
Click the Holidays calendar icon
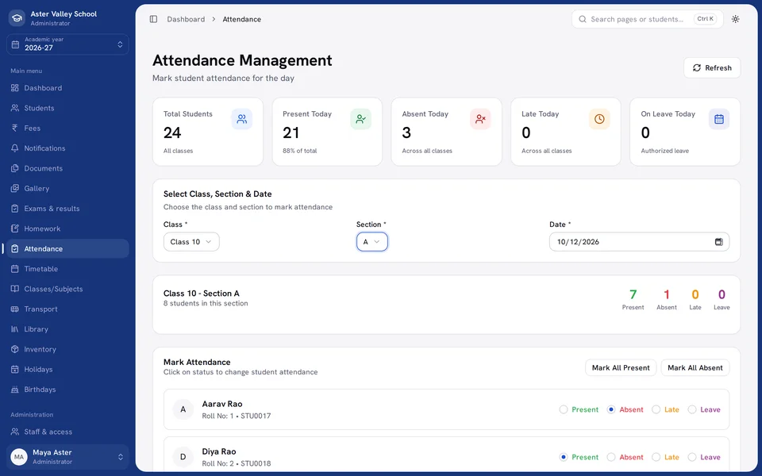point(15,369)
